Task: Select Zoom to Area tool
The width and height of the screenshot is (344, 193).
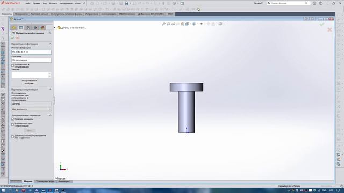Action: (x=168, y=24)
